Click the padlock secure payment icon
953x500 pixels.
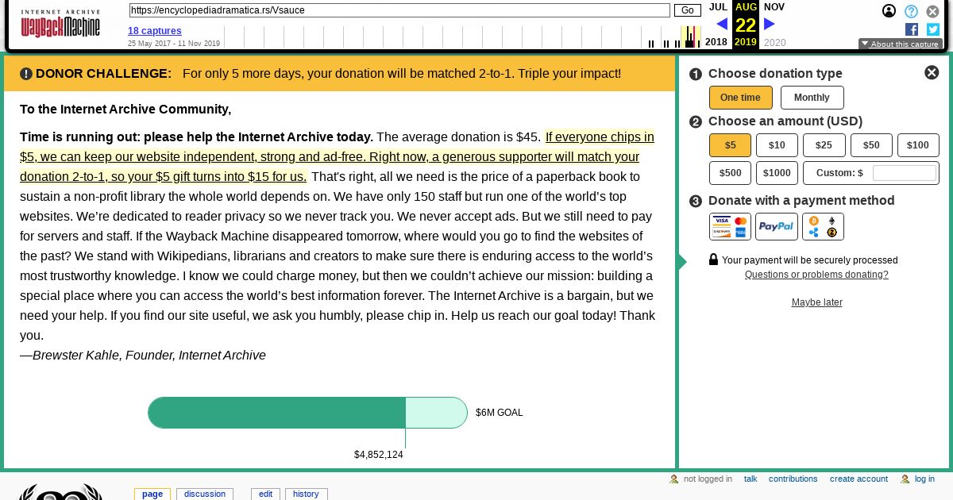[713, 260]
